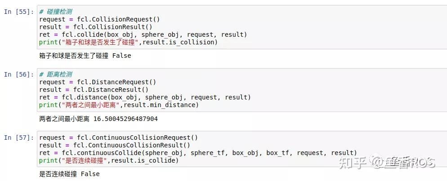Click output text 箱子和球是否发生了碰撞 False
Image resolution: width=447 pixels, height=181 pixels.
[85, 56]
